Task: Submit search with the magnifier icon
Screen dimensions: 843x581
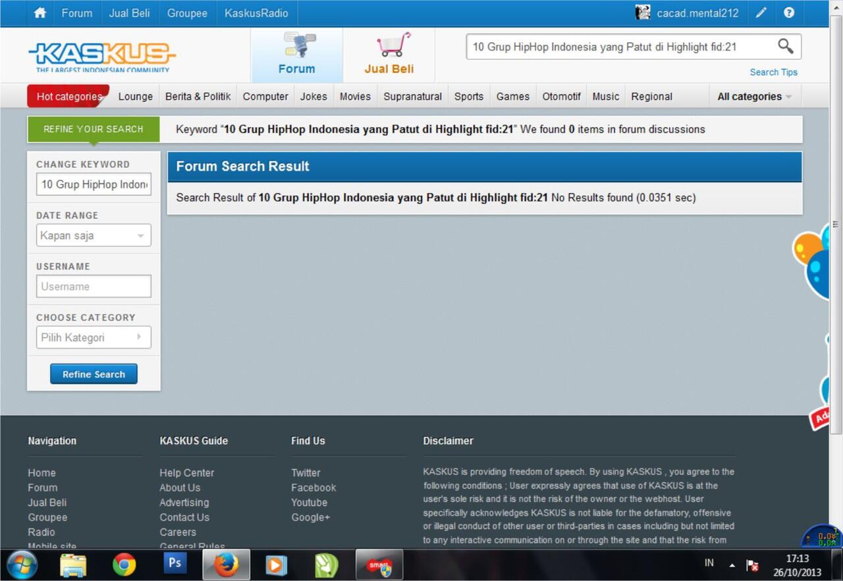Action: [x=785, y=46]
